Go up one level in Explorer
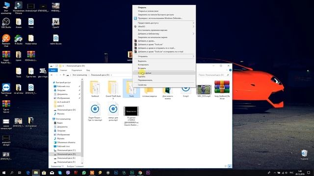Viewport: 314px width, 176px height. pos(64,75)
